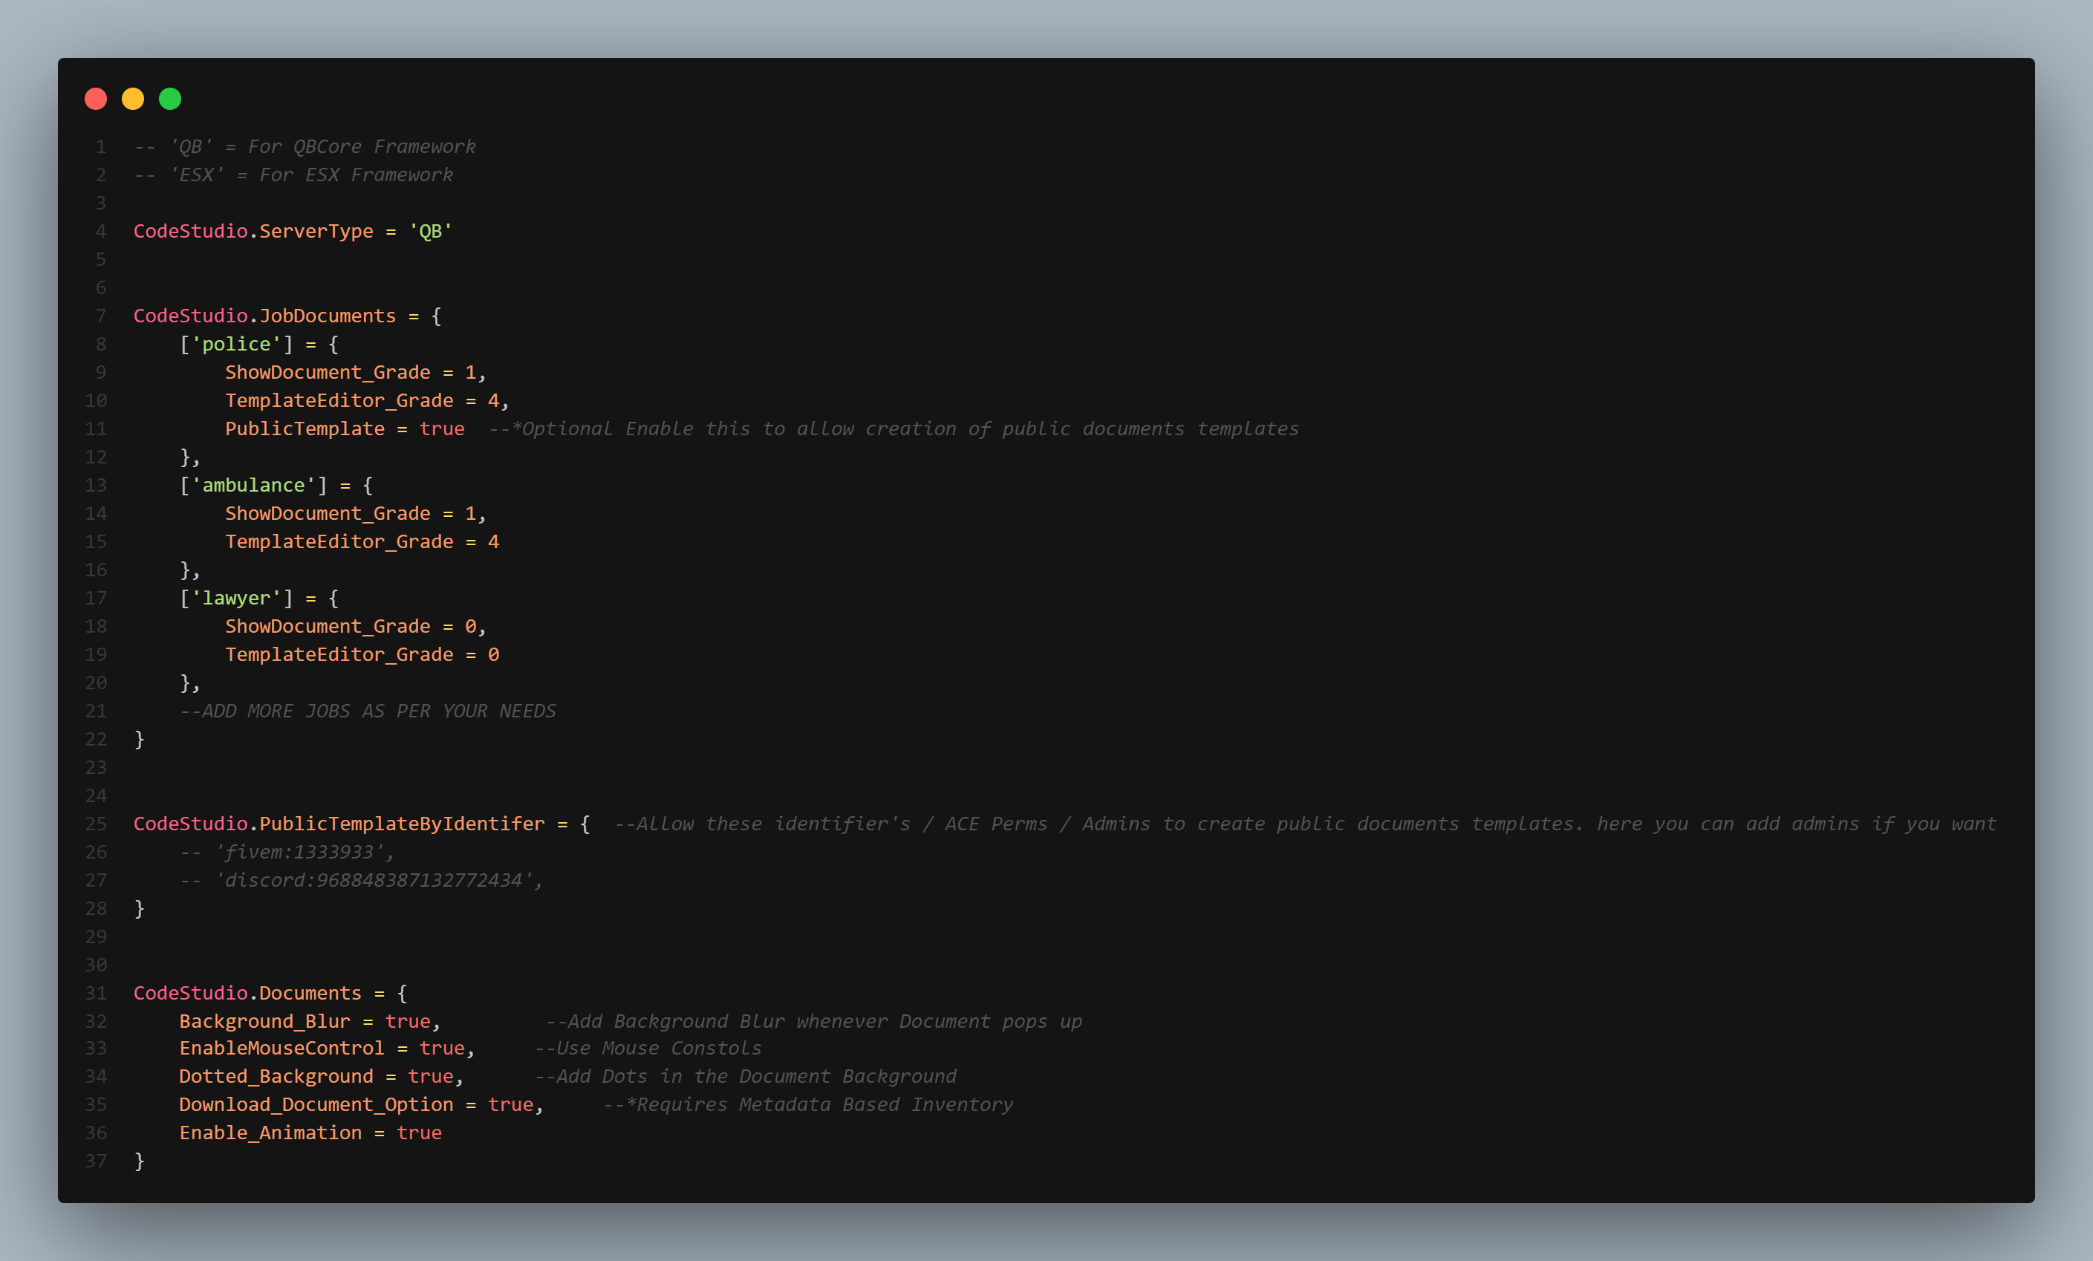
Task: Toggle Dotted_Background true value
Action: point(432,1076)
